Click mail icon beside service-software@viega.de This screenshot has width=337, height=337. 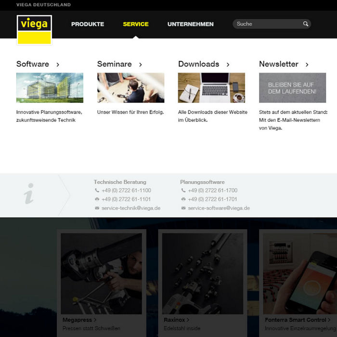183,208
